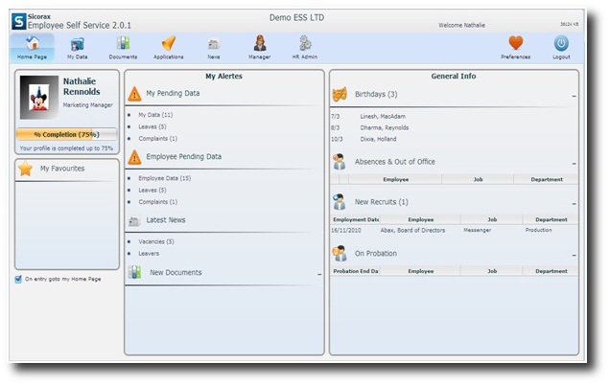
Task: Click the Documents toolbar icon
Action: coord(123,44)
